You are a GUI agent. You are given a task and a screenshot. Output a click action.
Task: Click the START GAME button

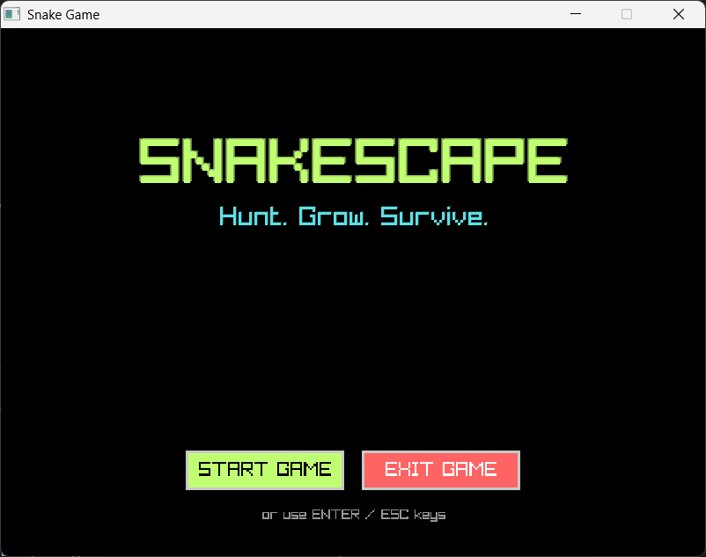(x=264, y=470)
